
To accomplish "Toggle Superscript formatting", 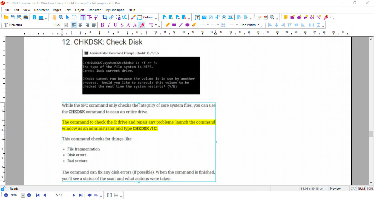I will [x=128, y=25].
